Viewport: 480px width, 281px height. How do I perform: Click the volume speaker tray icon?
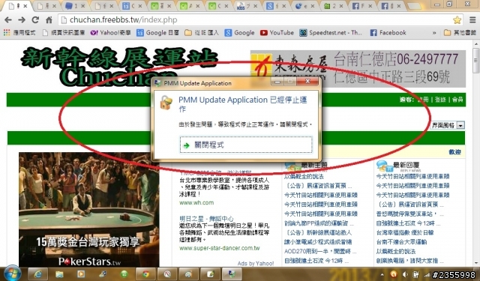pos(405,274)
